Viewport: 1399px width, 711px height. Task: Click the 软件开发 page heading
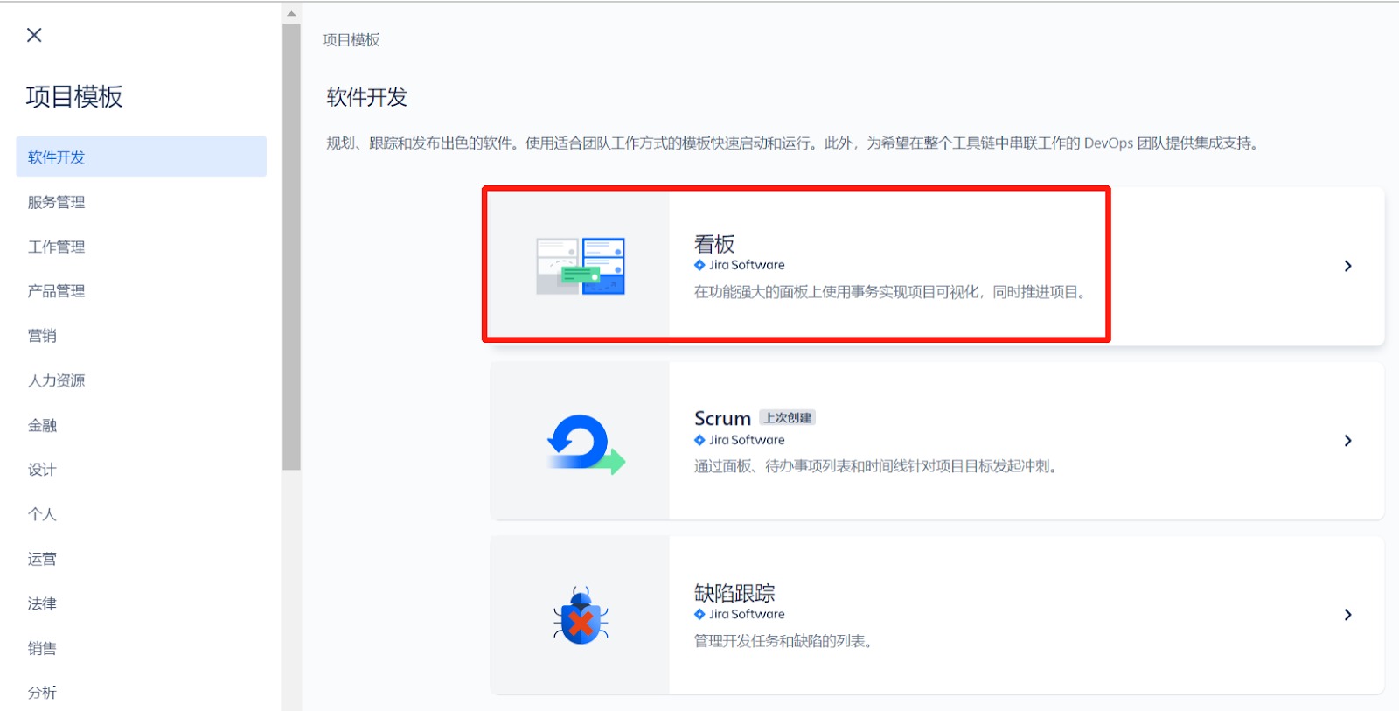(367, 97)
